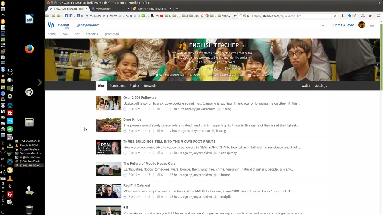Open the user avatar in Steemit header
The width and height of the screenshot is (383, 215).
(362, 25)
